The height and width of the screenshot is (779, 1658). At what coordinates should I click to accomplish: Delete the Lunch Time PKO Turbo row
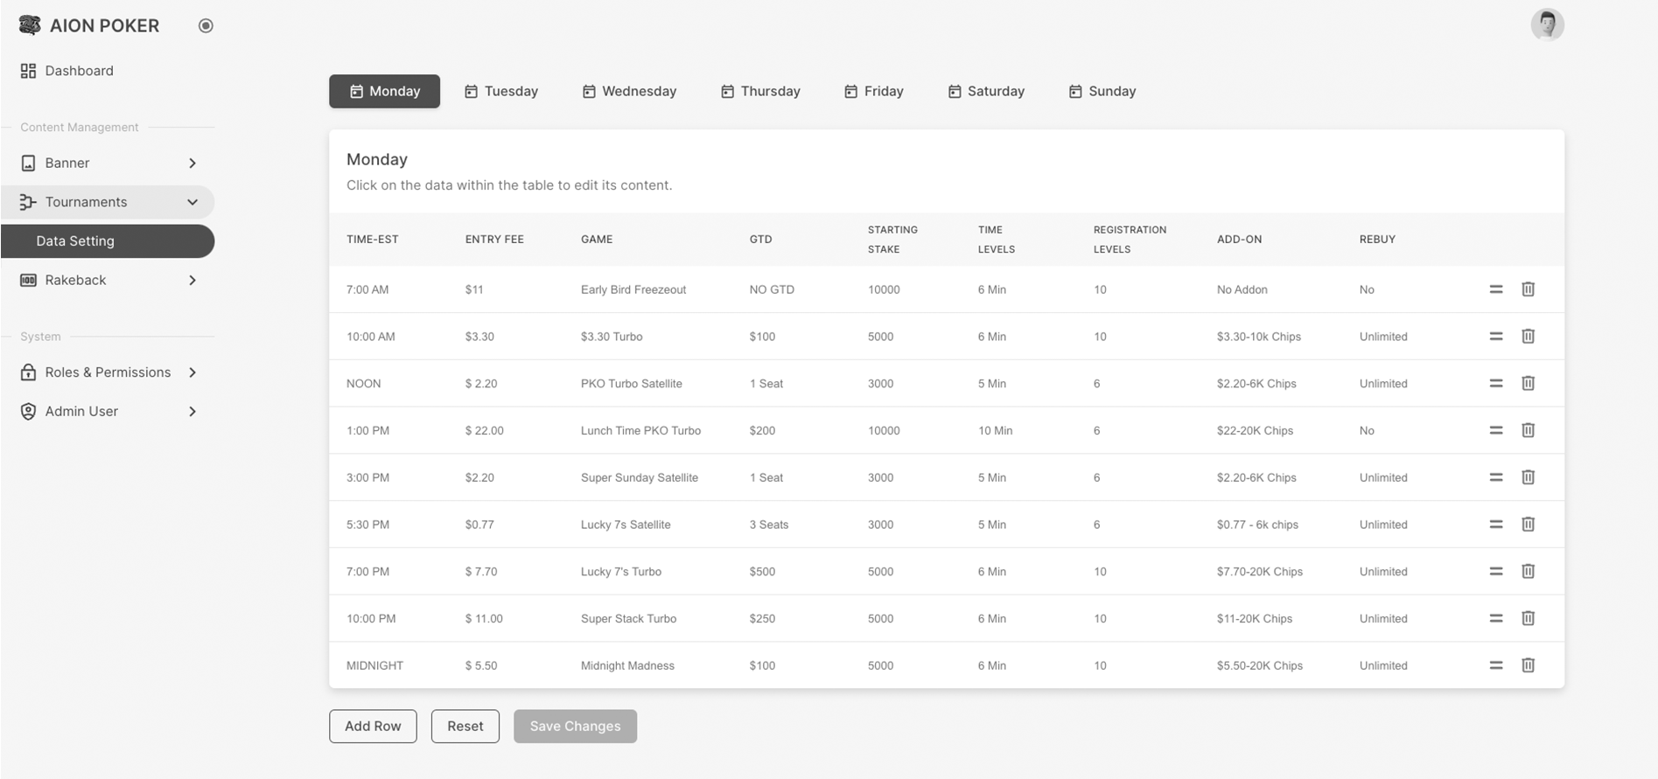[1528, 430]
